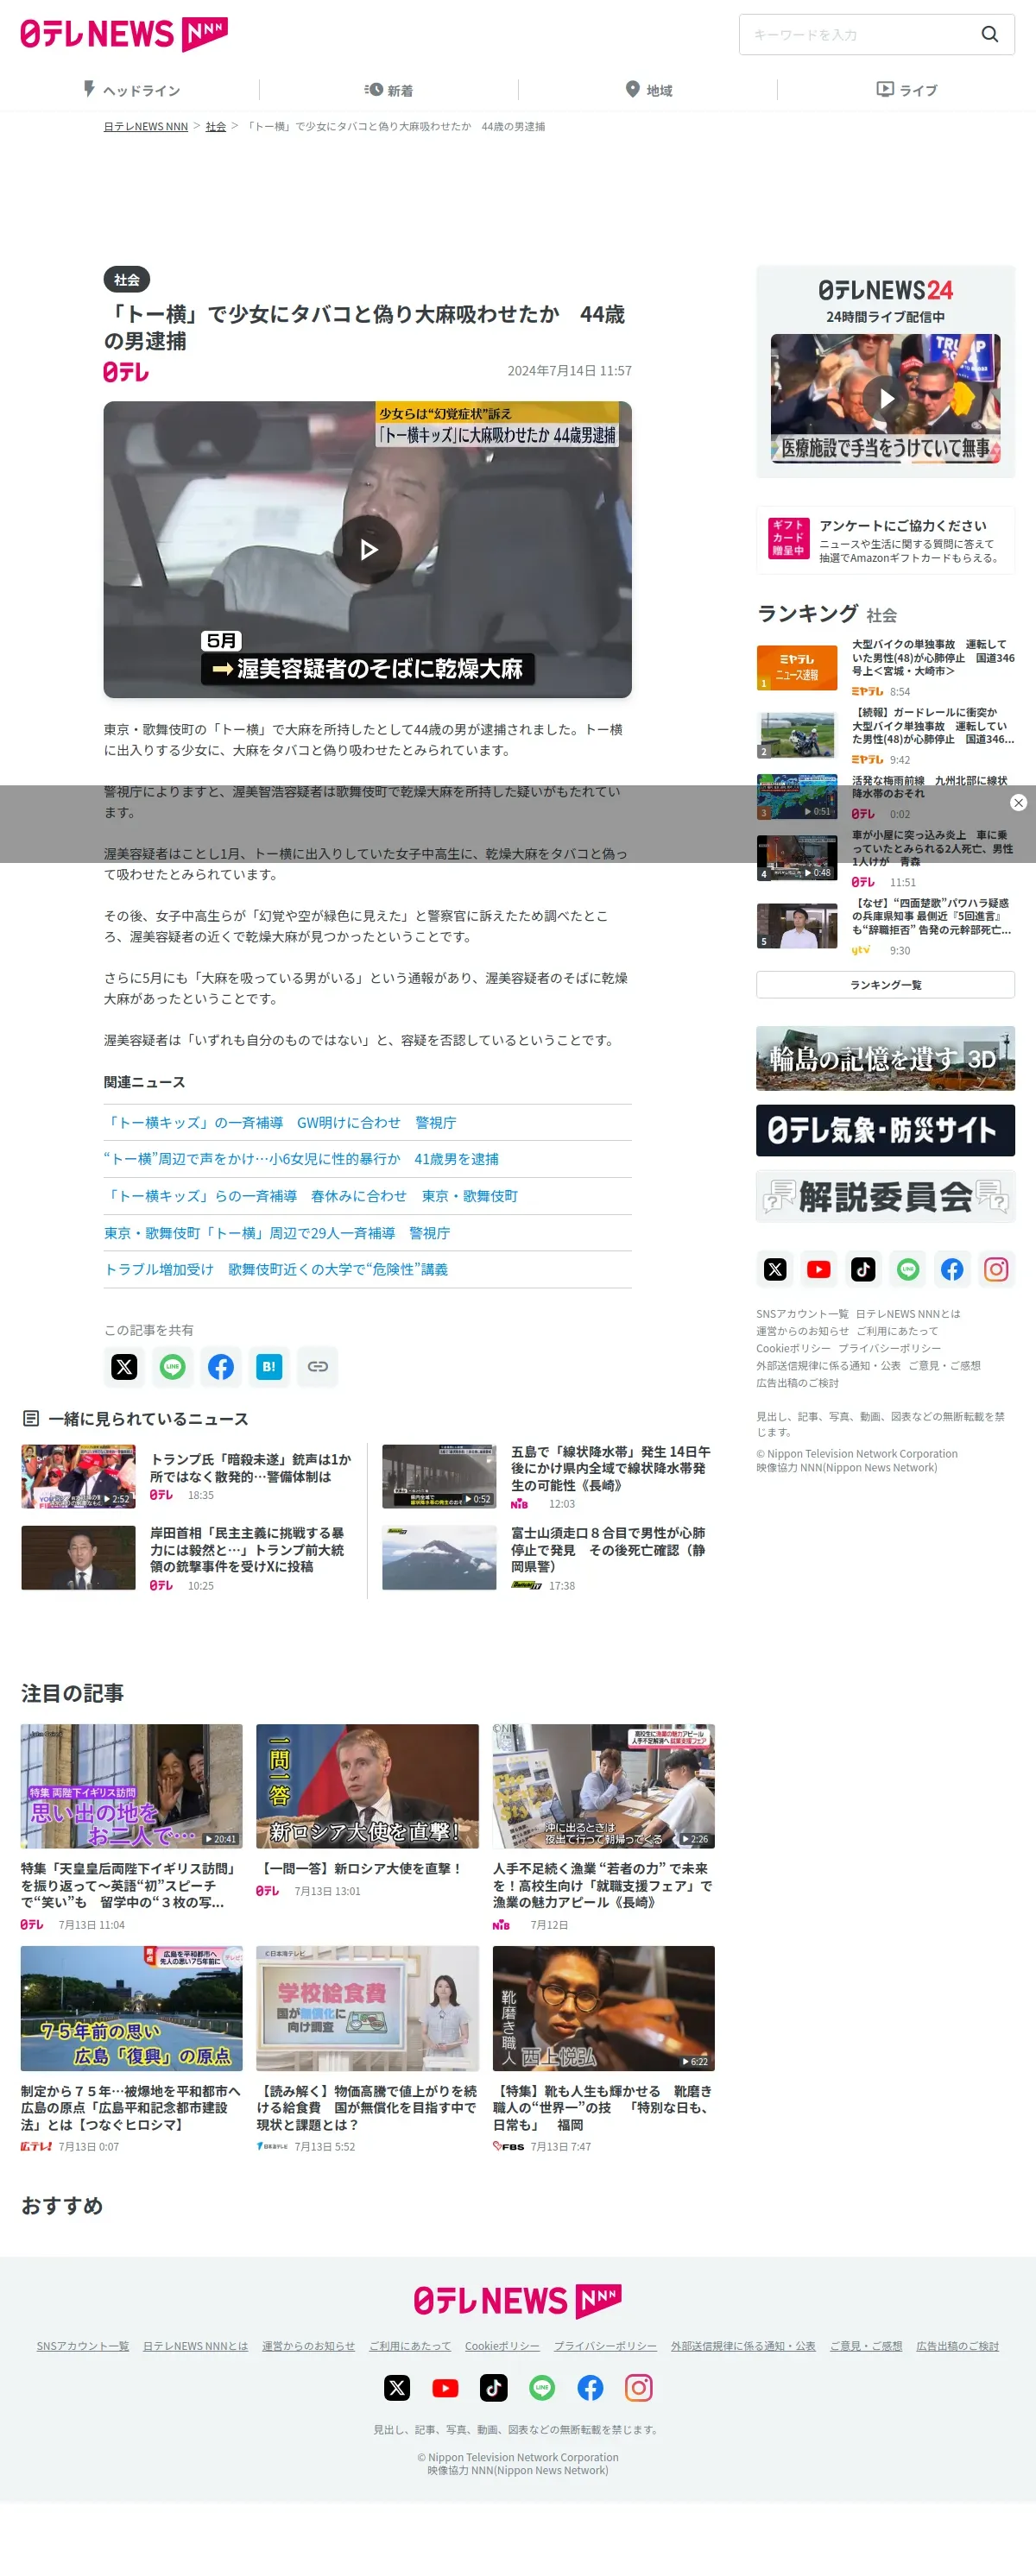Click the ランキング一覧 button
1036x2576 pixels.
click(x=885, y=985)
